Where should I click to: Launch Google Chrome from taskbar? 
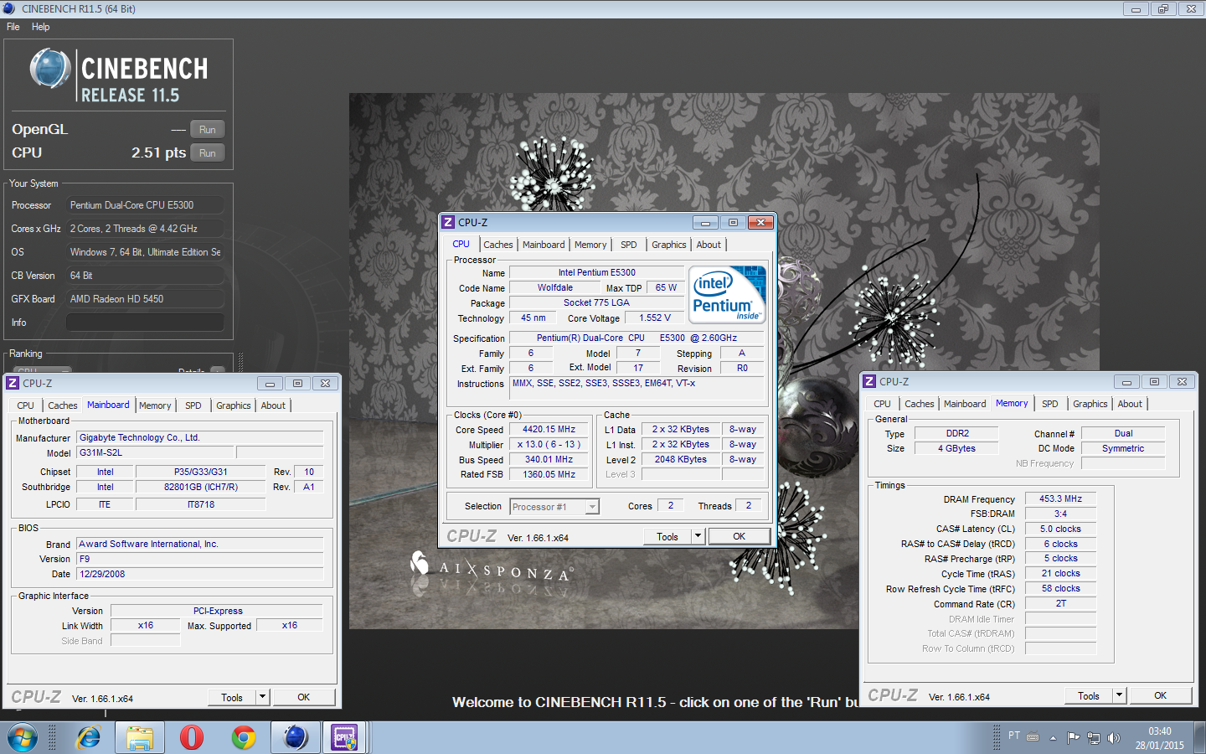pos(244,737)
